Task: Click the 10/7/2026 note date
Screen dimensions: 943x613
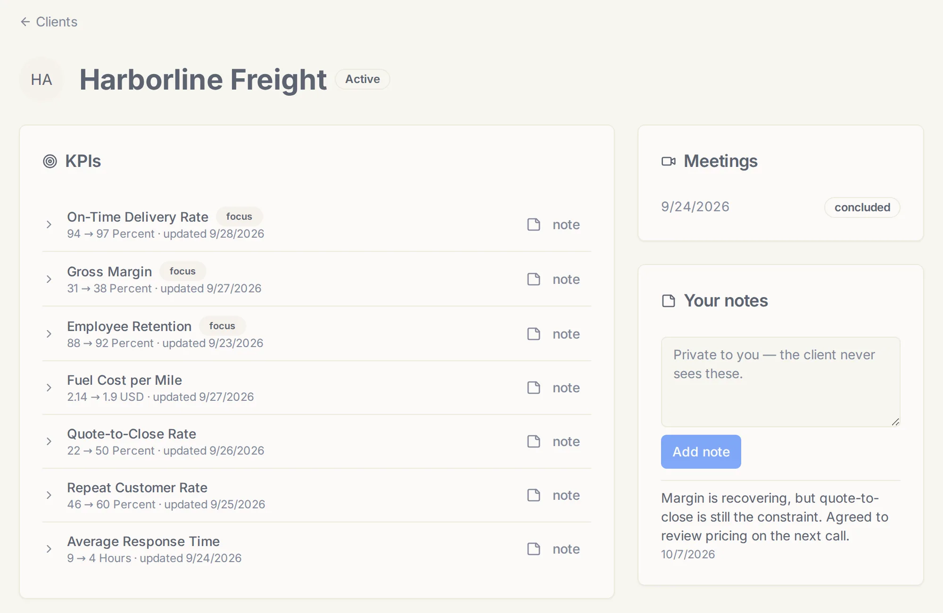Action: click(x=688, y=554)
